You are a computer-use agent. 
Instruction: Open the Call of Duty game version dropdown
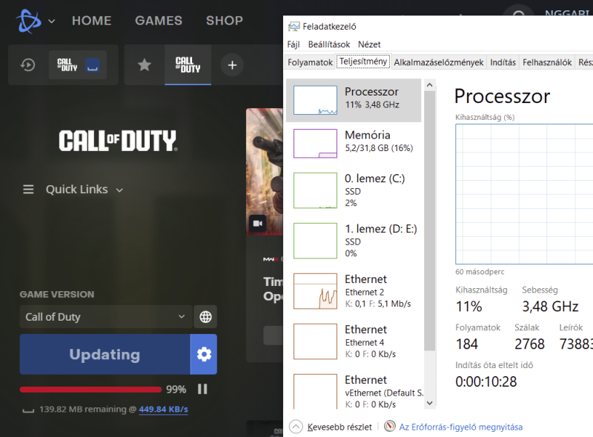106,317
